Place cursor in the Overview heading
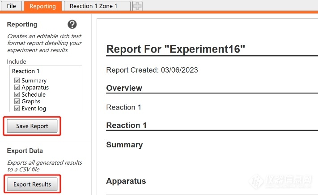Image resolution: width=318 pixels, height=195 pixels. [124, 88]
